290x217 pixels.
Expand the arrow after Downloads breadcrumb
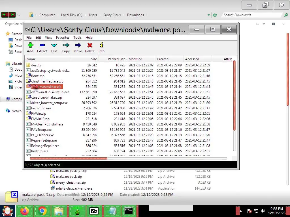(x=147, y=15)
